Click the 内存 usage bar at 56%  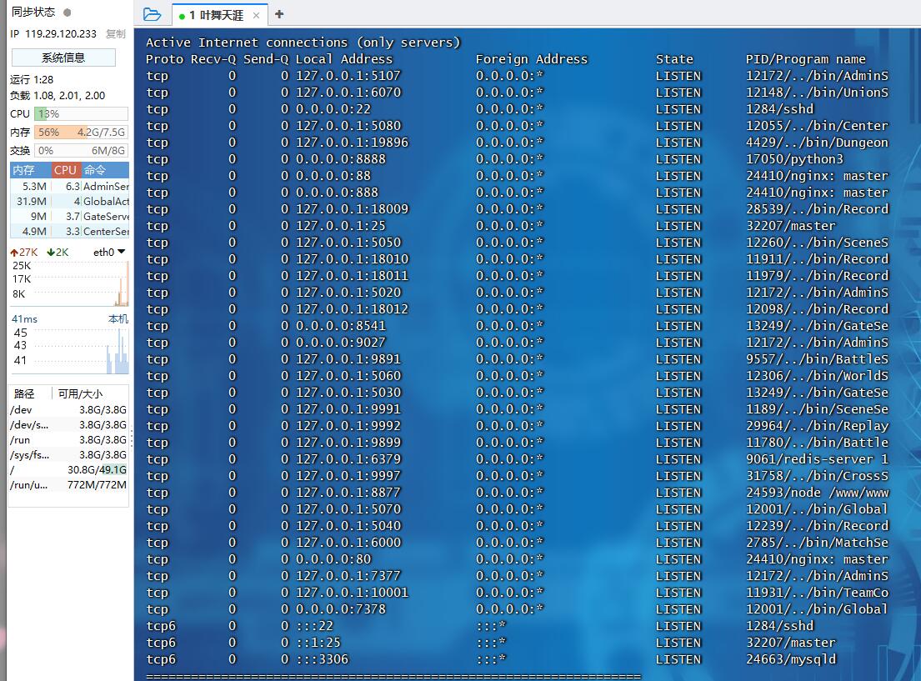coord(81,133)
